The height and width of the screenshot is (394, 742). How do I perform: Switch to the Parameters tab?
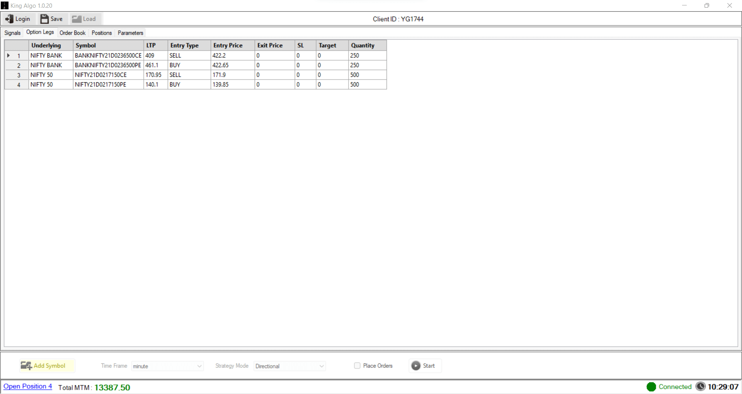pyautogui.click(x=131, y=33)
